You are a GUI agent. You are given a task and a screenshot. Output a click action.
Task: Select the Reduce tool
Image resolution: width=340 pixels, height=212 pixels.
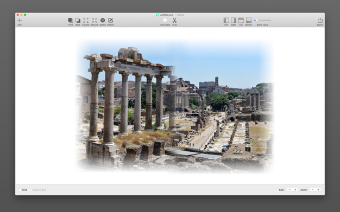click(x=95, y=21)
